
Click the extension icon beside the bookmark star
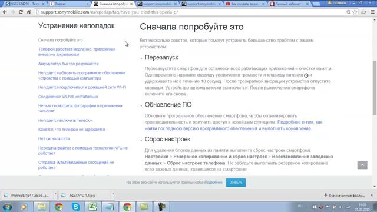tap(363, 12)
